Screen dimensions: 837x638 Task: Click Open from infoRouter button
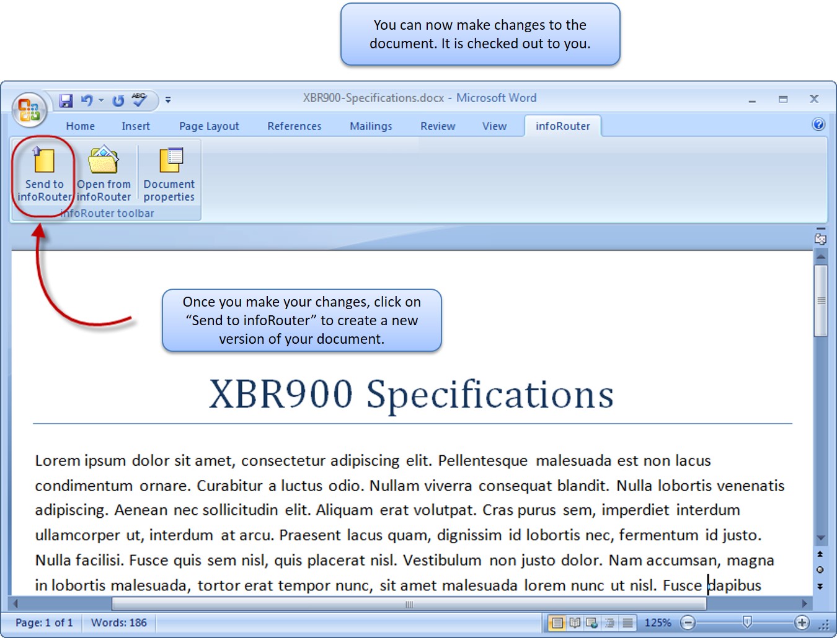point(104,175)
